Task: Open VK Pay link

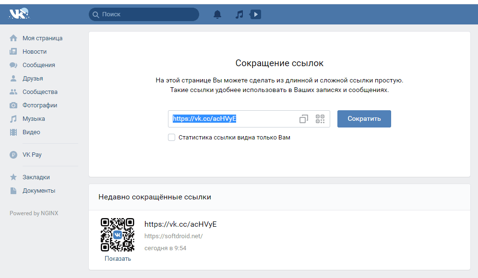Action: click(x=32, y=155)
